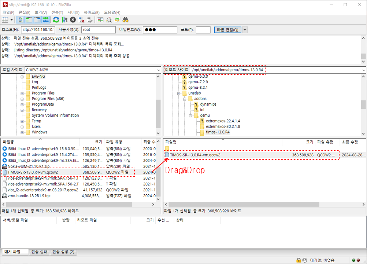This screenshot has width=367, height=264.
Task: Toggle transfer queue display
Action: pos(46,20)
